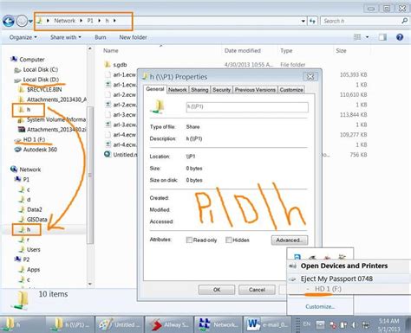The image size is (411, 333).
Task: Select the $RECYCLE.BIN folder
Action: [44, 90]
